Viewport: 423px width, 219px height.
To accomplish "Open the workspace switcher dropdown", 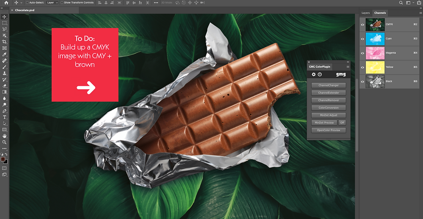I will tap(409, 3).
